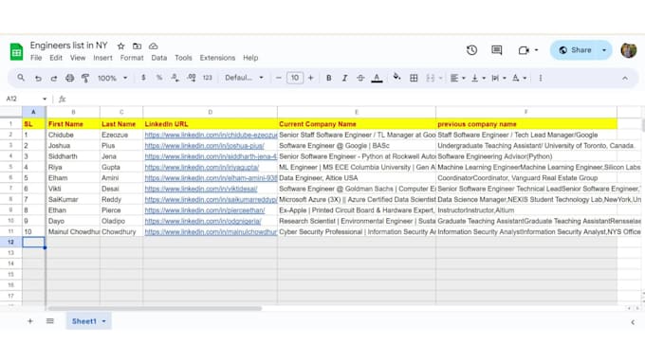The width and height of the screenshot is (645, 363).
Task: Check the cloud document status icon
Action: point(153,46)
